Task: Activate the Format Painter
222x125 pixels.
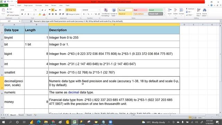Action: [13, 15]
